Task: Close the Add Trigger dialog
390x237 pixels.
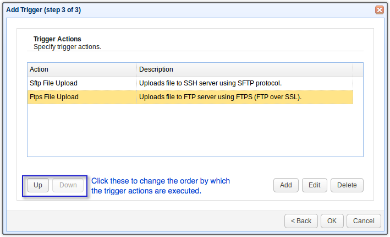Action: click(x=380, y=10)
